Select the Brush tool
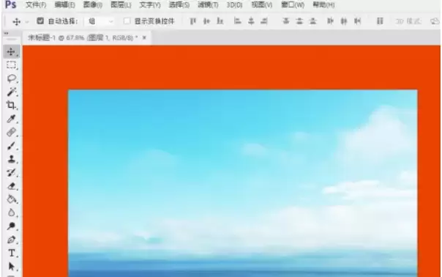The image size is (442, 277). 11,146
